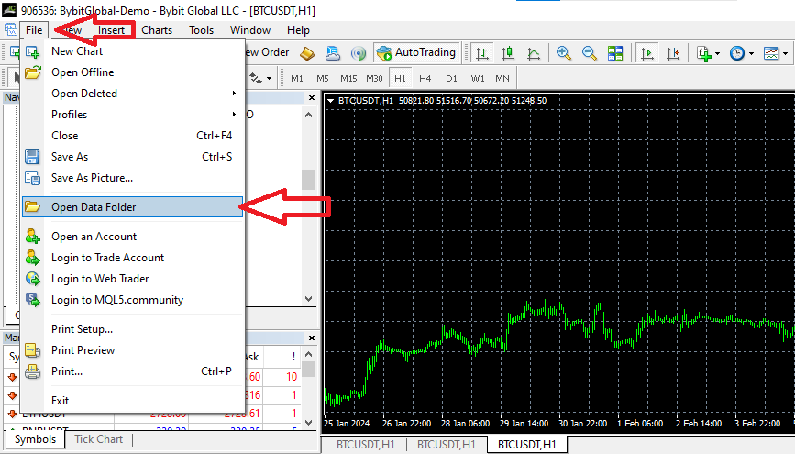The width and height of the screenshot is (795, 454).
Task: Open the Tools menu
Action: [202, 30]
